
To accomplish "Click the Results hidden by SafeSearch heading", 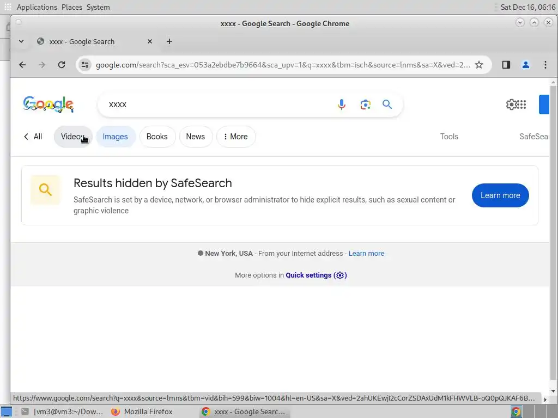I will pyautogui.click(x=153, y=183).
